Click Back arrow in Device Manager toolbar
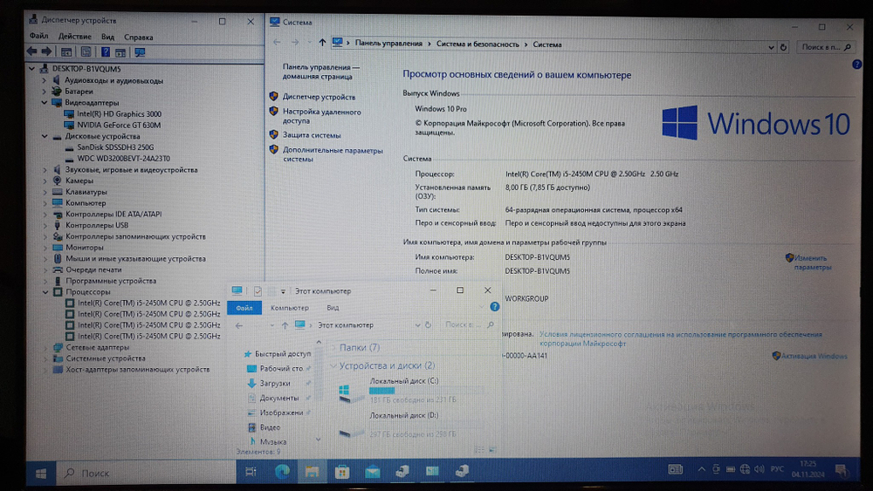This screenshot has width=873, height=491. point(31,51)
